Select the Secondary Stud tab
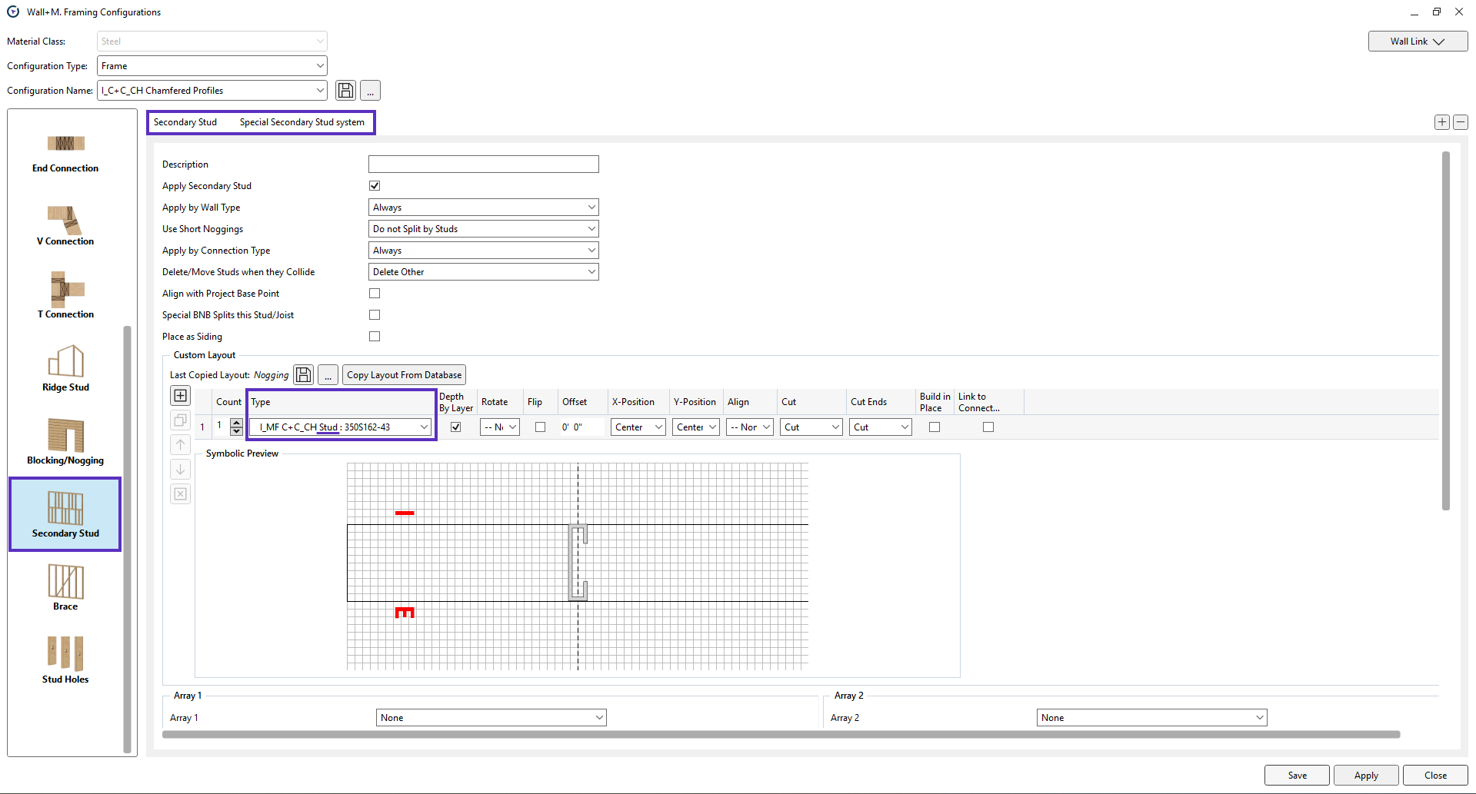Screen dimensions: 1476x794 click(185, 122)
